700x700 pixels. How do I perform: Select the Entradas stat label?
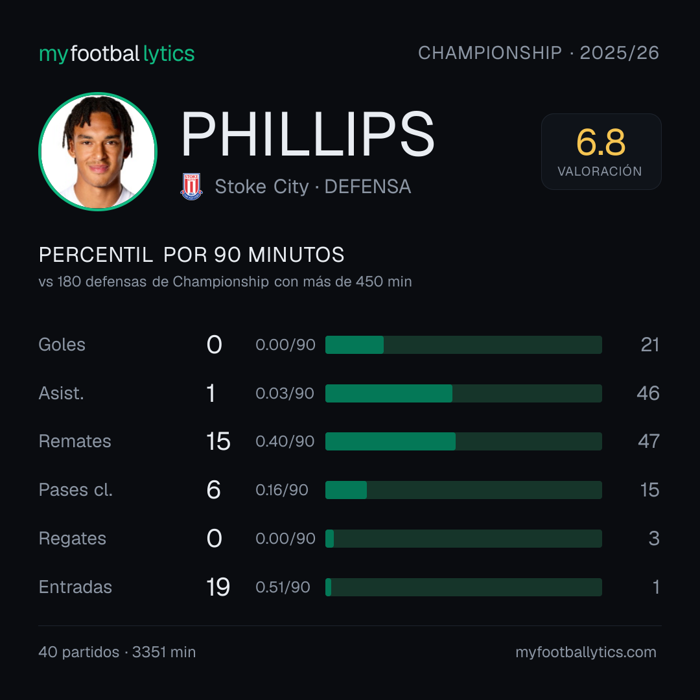(x=75, y=587)
